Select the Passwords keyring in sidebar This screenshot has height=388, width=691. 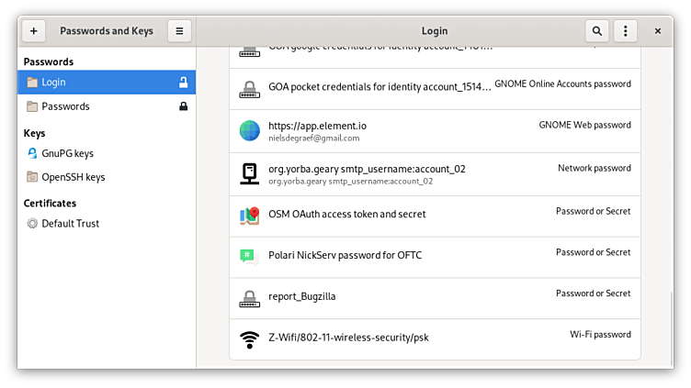pos(92,106)
